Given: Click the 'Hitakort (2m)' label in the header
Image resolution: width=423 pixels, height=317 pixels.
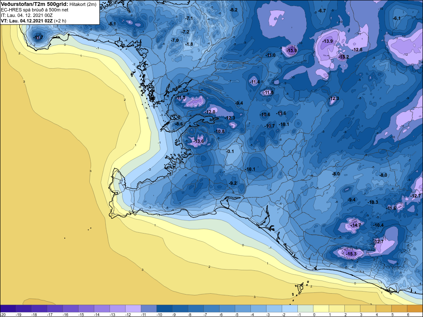Looking at the screenshot, I should pos(83,4).
